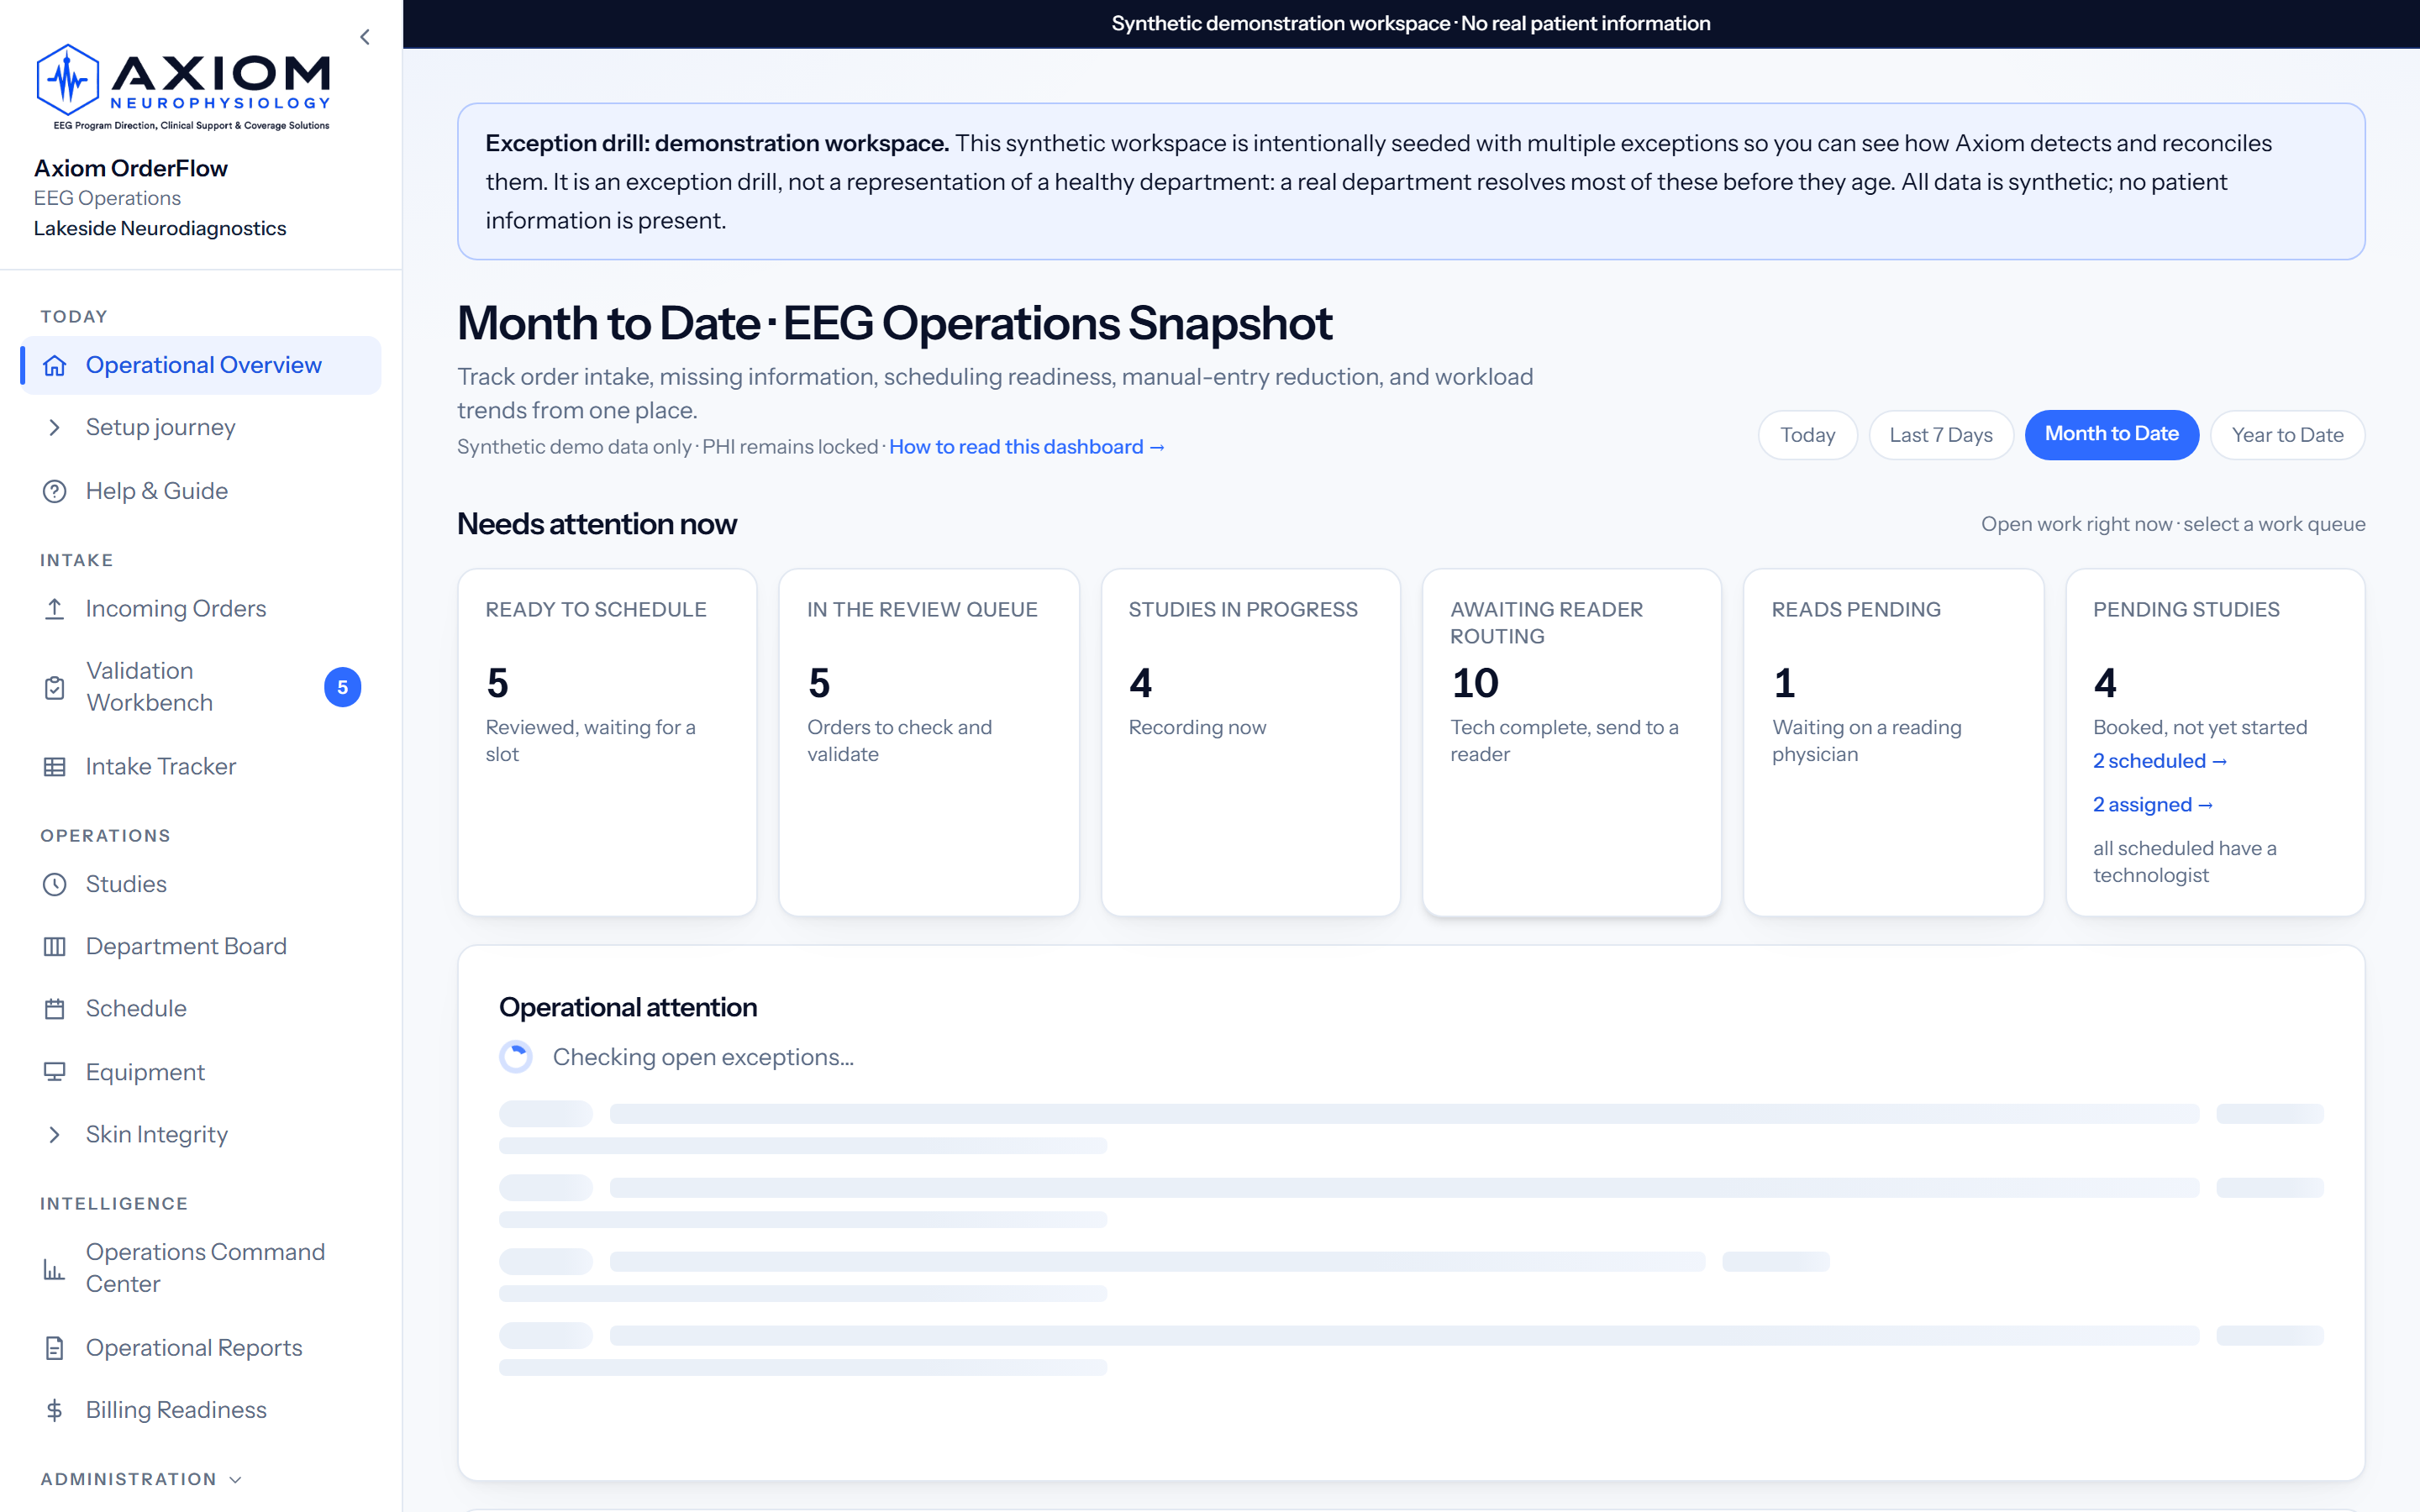Click the 'Axiom OrderFlow' product title
The image size is (2420, 1512).
click(x=131, y=168)
